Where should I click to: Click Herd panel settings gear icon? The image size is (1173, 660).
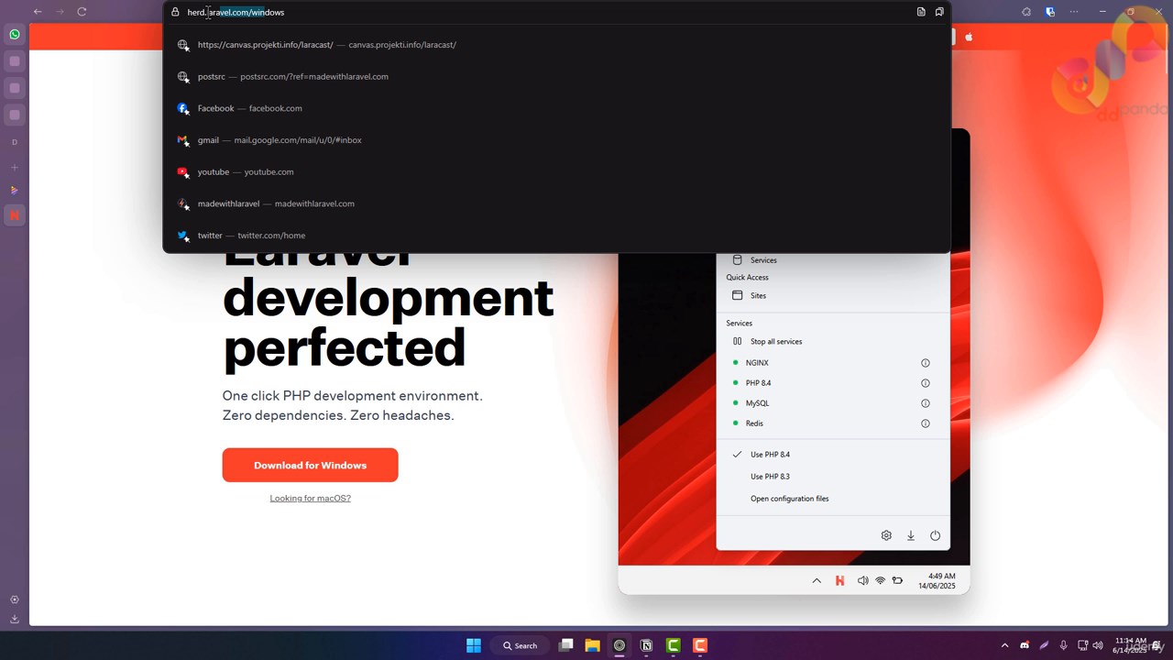tap(886, 535)
